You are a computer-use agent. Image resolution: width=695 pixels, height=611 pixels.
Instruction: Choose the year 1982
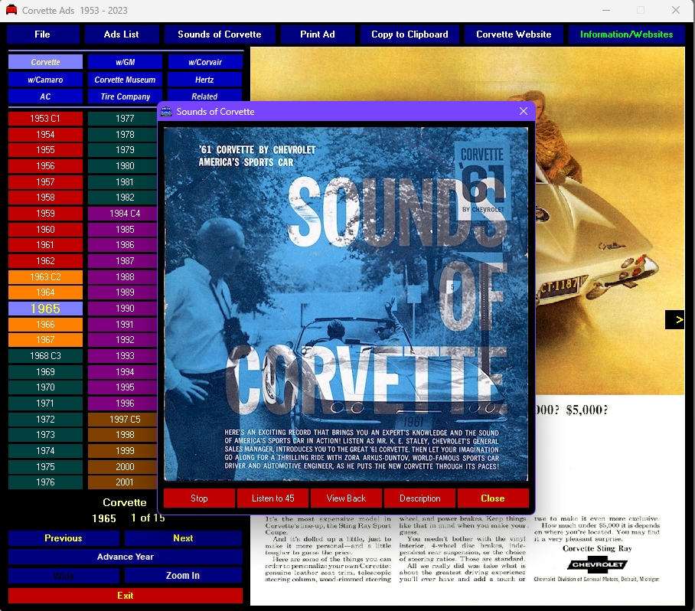click(x=122, y=198)
